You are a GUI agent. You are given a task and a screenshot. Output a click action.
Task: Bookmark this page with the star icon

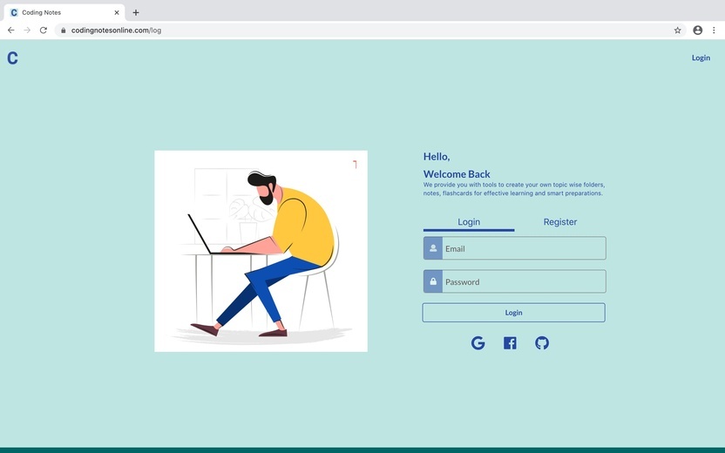coord(677,30)
